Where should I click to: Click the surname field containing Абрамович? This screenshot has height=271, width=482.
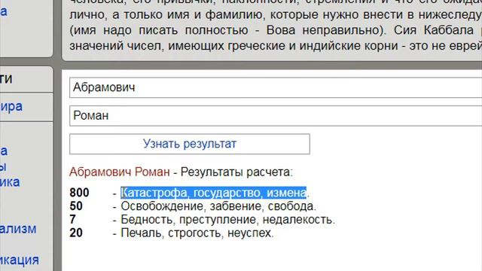[x=276, y=87]
